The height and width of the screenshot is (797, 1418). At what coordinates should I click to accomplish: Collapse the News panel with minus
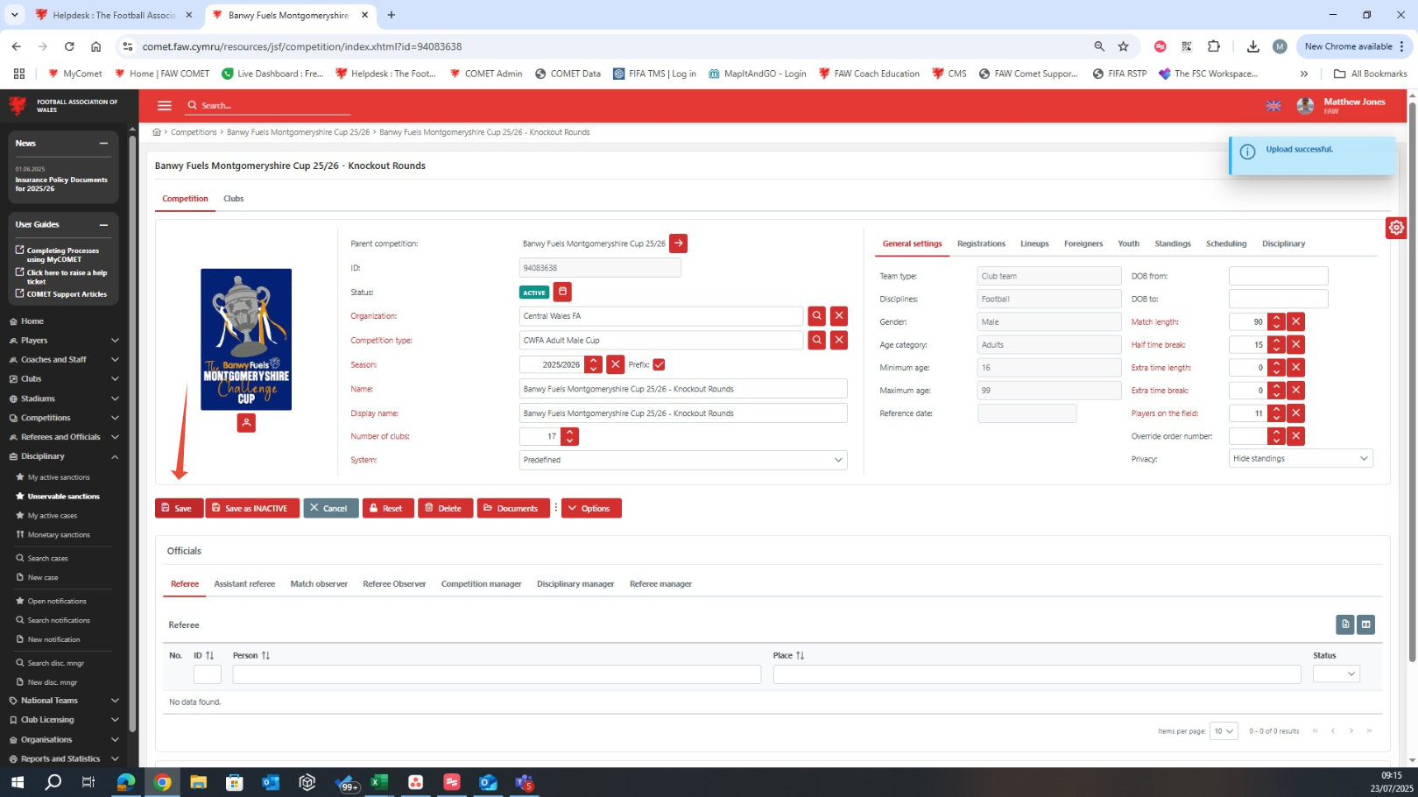point(103,144)
